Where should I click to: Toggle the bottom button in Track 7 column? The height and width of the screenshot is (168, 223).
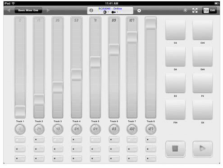point(132,159)
